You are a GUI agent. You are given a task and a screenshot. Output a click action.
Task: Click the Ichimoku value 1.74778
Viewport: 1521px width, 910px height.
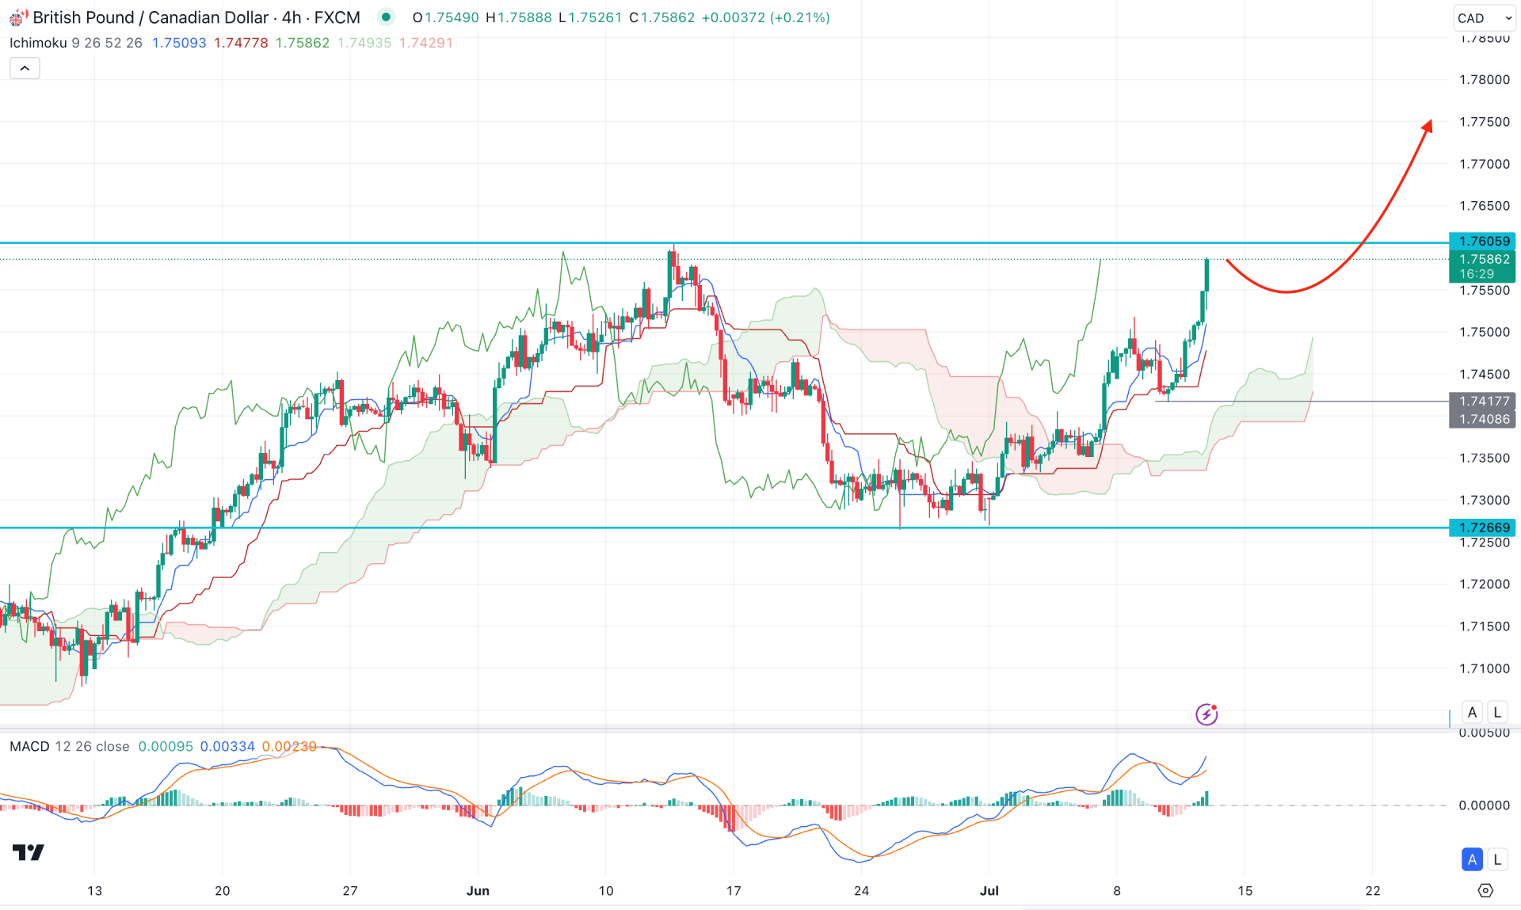point(241,43)
